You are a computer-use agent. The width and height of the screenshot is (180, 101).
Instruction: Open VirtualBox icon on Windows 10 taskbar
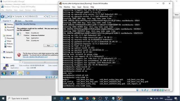click(x=107, y=98)
